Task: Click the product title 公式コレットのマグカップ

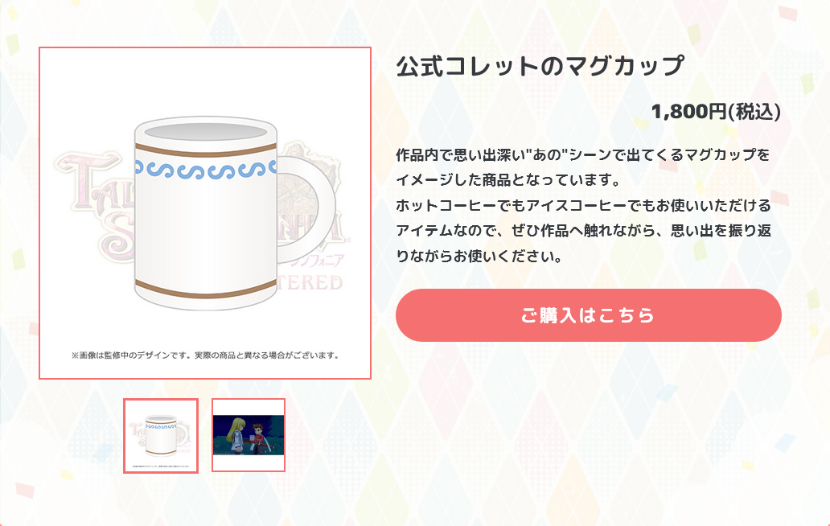Action: click(x=540, y=66)
